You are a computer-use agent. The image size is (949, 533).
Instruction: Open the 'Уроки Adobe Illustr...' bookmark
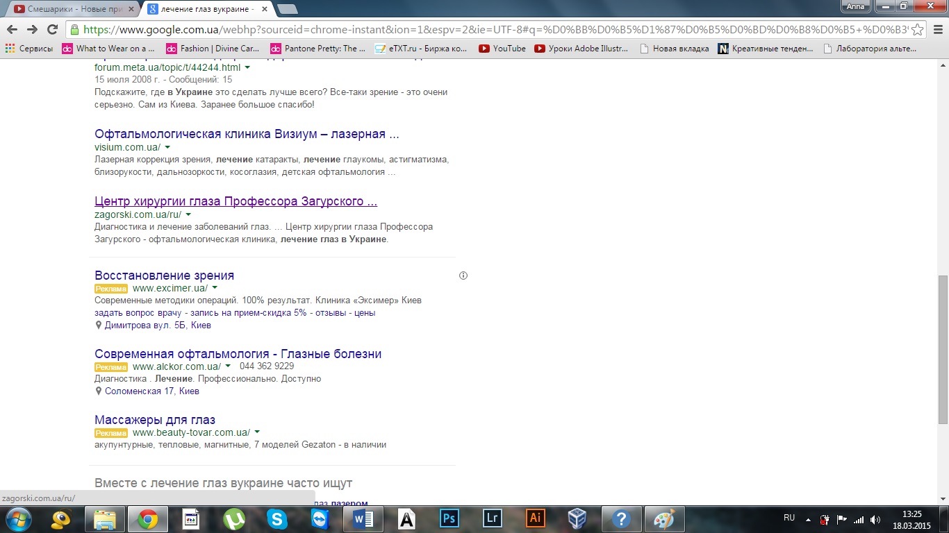[581, 49]
